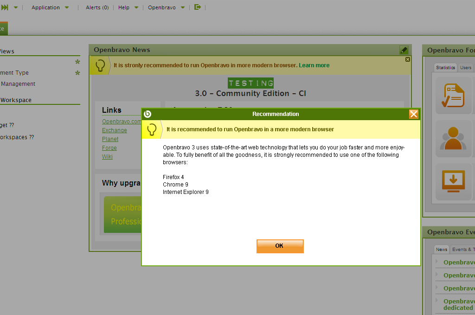This screenshot has height=315, width=475.
Task: Open the ment Type recent view item
Action: 14,73
